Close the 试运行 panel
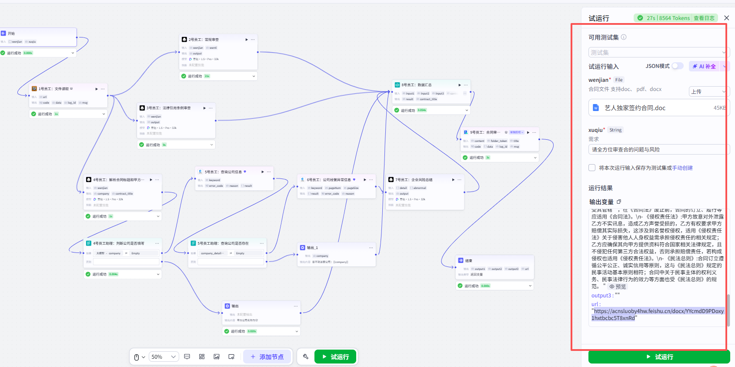This screenshot has width=735, height=367. pos(727,18)
